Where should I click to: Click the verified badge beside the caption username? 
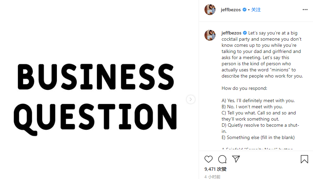[245, 33]
